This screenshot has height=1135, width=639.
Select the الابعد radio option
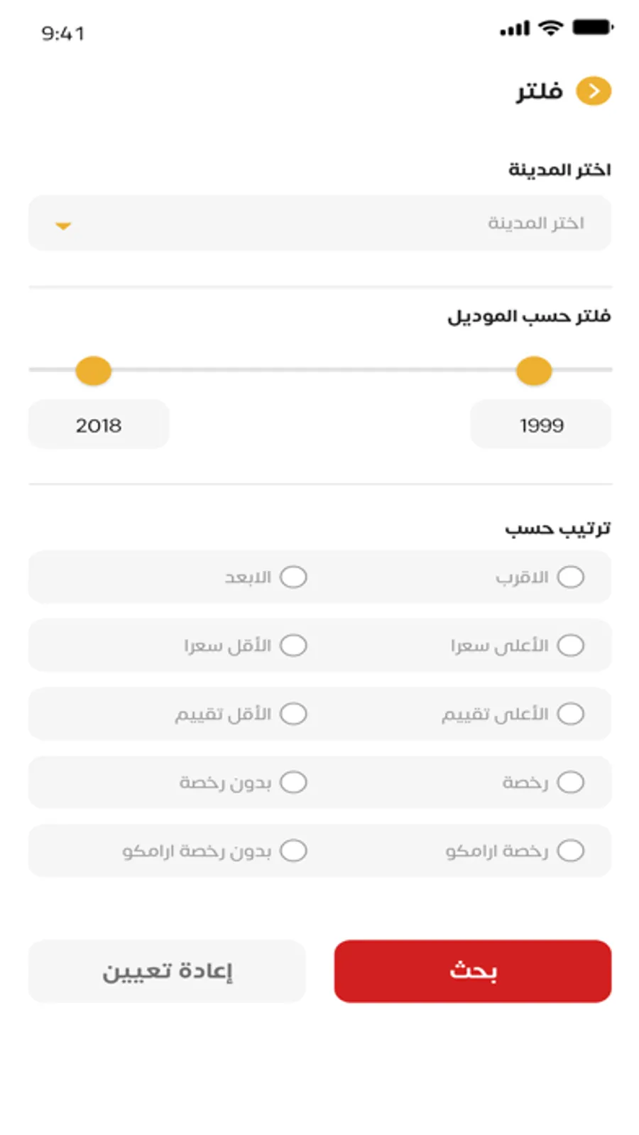coord(293,577)
